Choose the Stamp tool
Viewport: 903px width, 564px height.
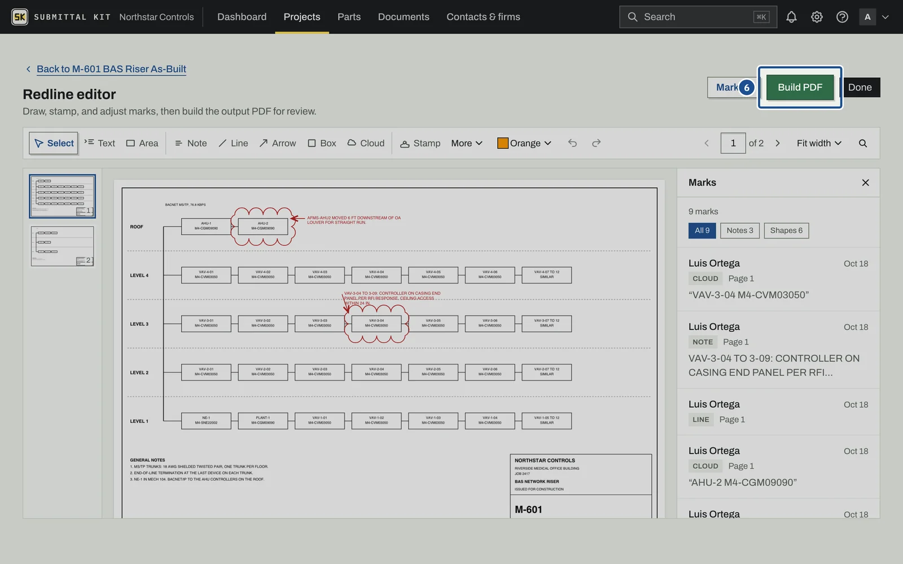[420, 143]
